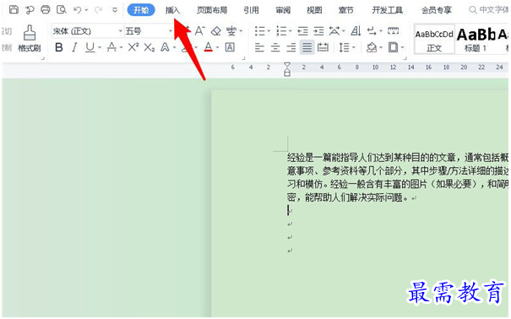Open the font name 宋体 (正文) dropdown
The width and height of the screenshot is (511, 319).
tap(120, 31)
